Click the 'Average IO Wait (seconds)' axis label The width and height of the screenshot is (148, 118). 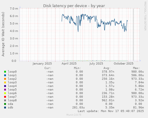click(3, 34)
